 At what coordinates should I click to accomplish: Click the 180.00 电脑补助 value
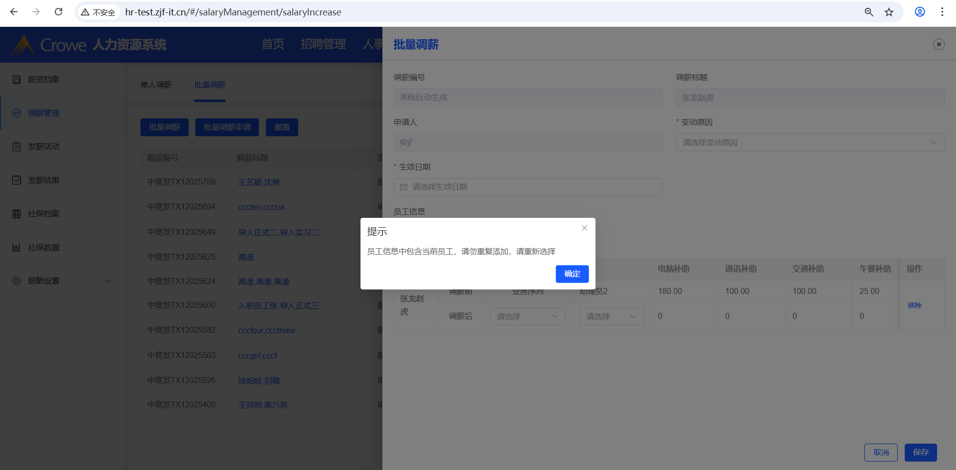coord(670,291)
